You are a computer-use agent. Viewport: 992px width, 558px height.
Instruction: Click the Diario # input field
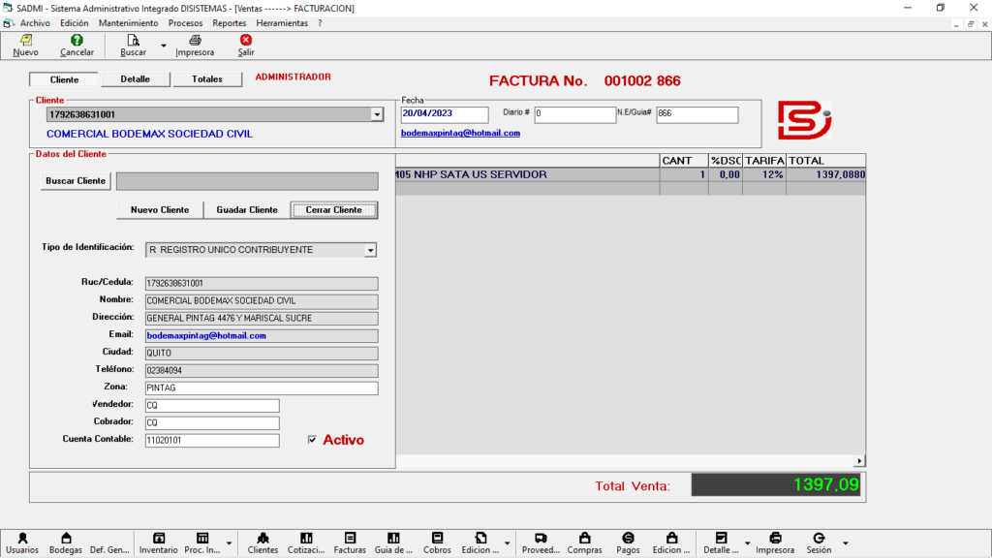pos(574,114)
